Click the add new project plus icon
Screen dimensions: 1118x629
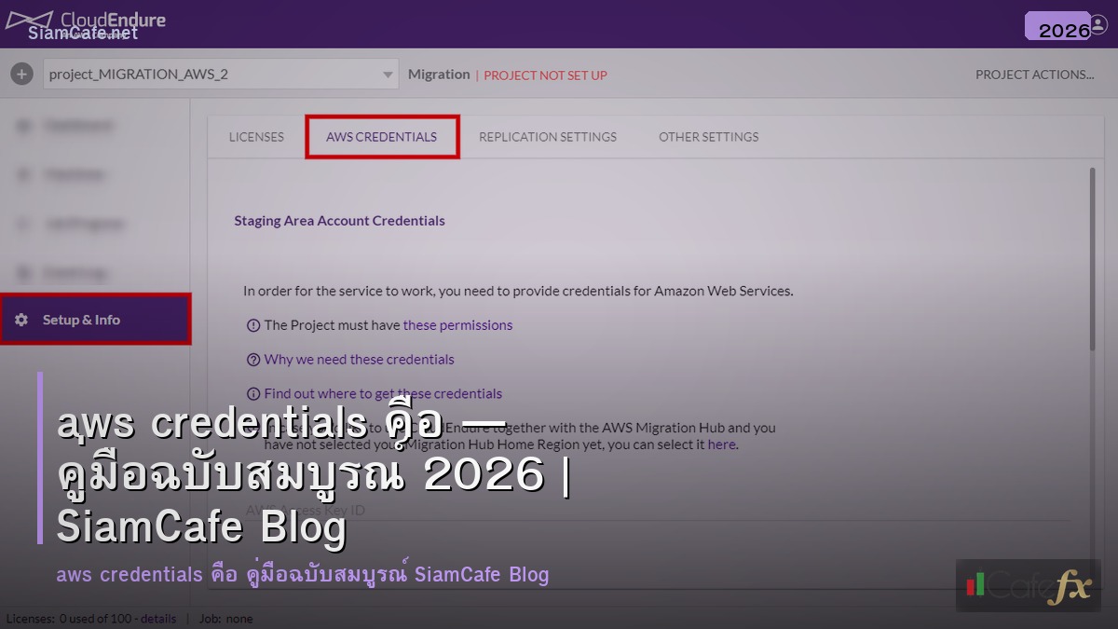(x=20, y=73)
